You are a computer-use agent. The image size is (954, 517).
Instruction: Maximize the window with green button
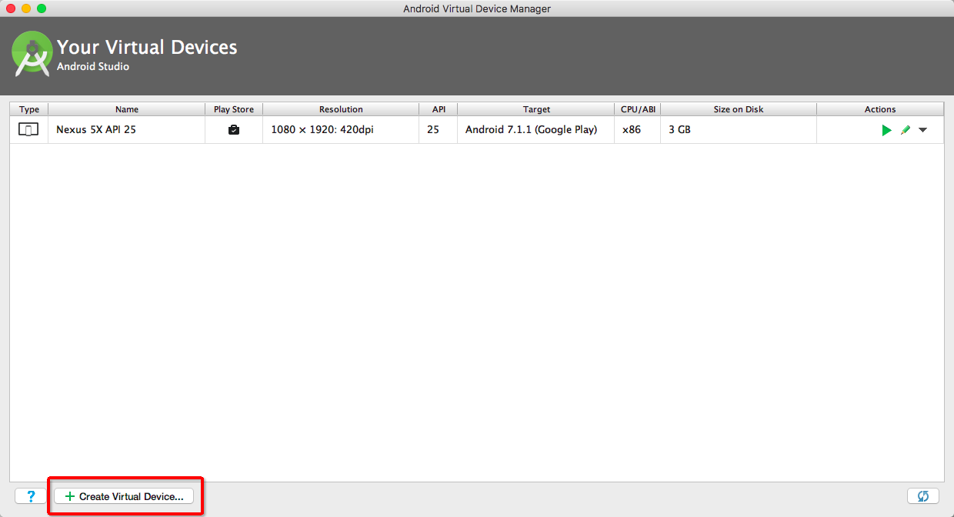(42, 8)
